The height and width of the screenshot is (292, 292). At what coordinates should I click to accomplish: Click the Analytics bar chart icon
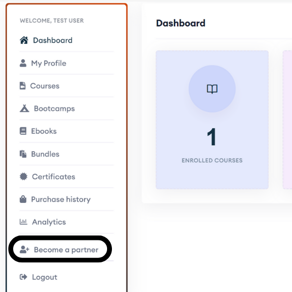click(x=23, y=222)
